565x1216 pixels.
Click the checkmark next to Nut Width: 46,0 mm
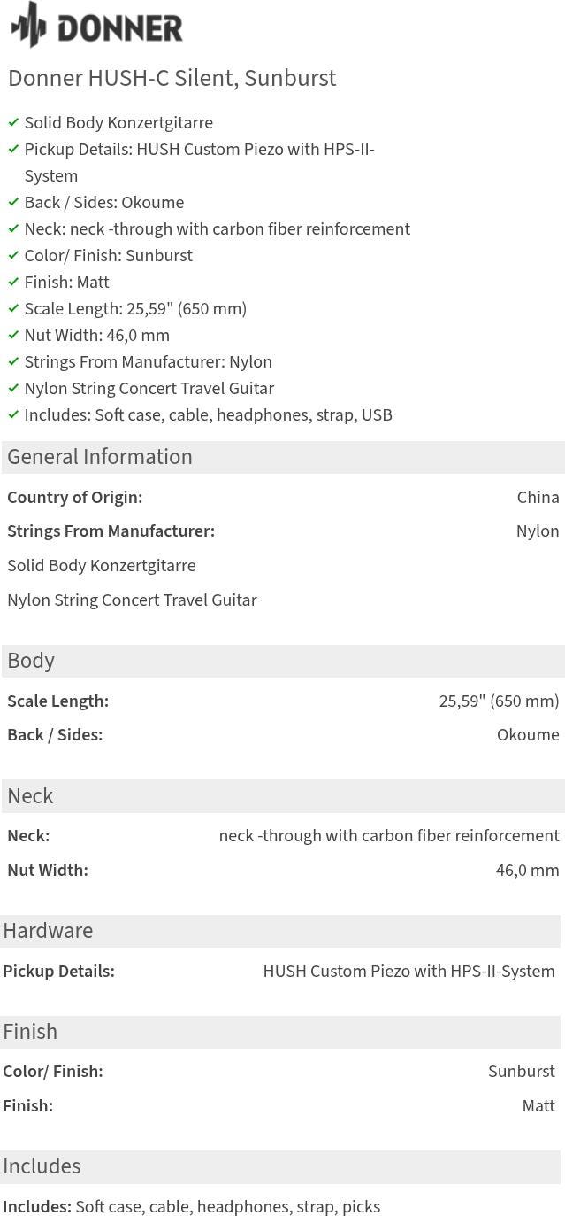[13, 335]
